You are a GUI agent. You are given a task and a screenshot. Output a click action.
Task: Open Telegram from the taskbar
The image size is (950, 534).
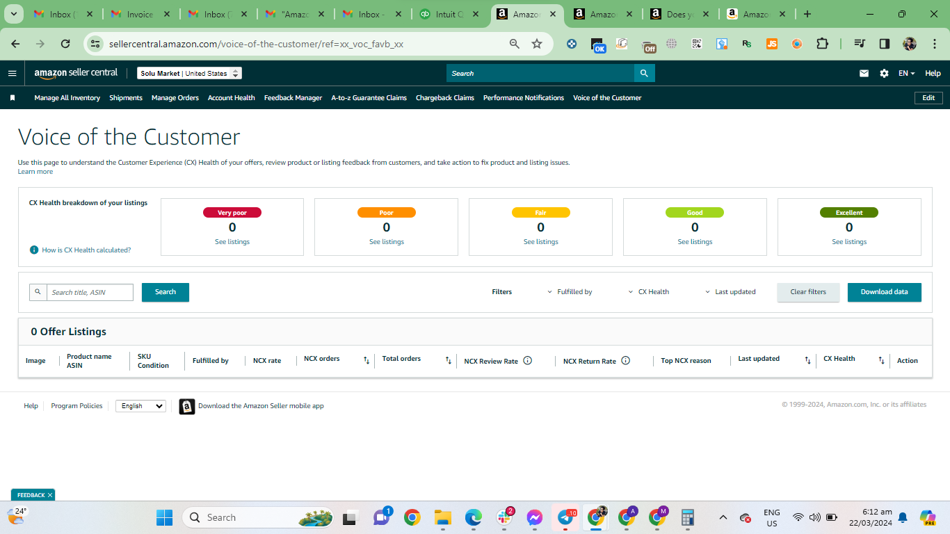[566, 517]
